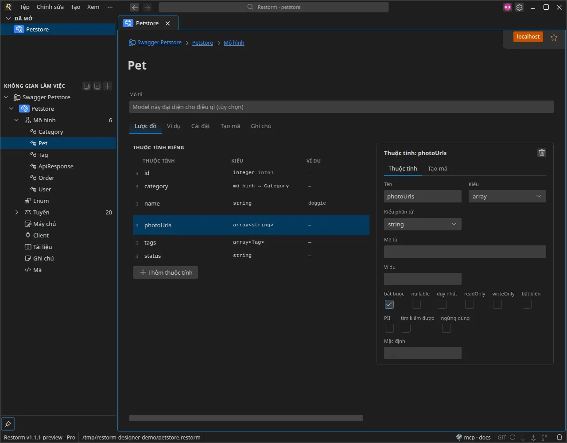Open the Cài đặt tab

201,126
